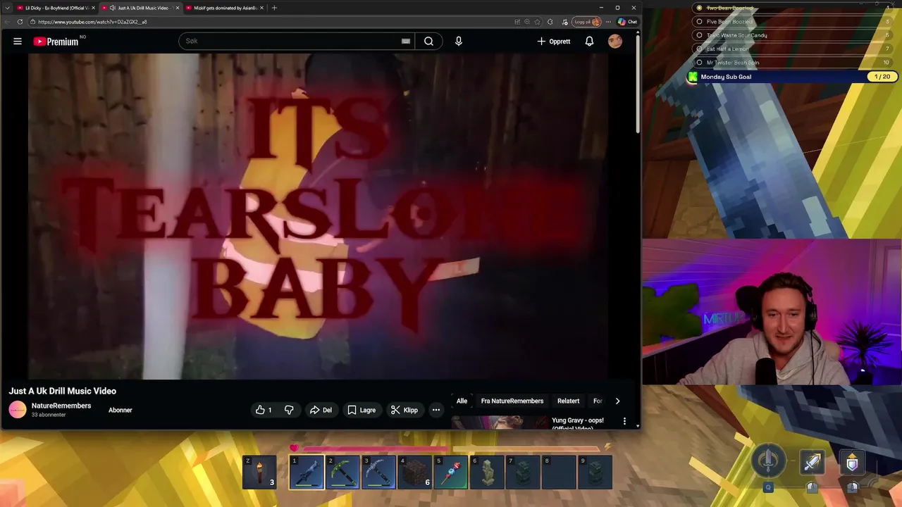Click the sword ability icon in game HUD
Image resolution: width=902 pixels, height=507 pixels.
(813, 463)
